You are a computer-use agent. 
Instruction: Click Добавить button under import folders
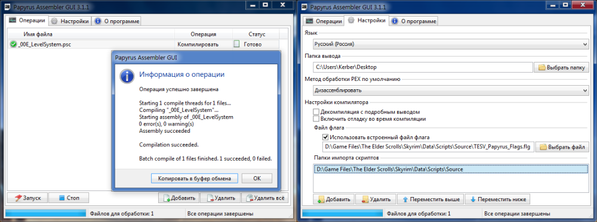pyautogui.click(x=333, y=199)
